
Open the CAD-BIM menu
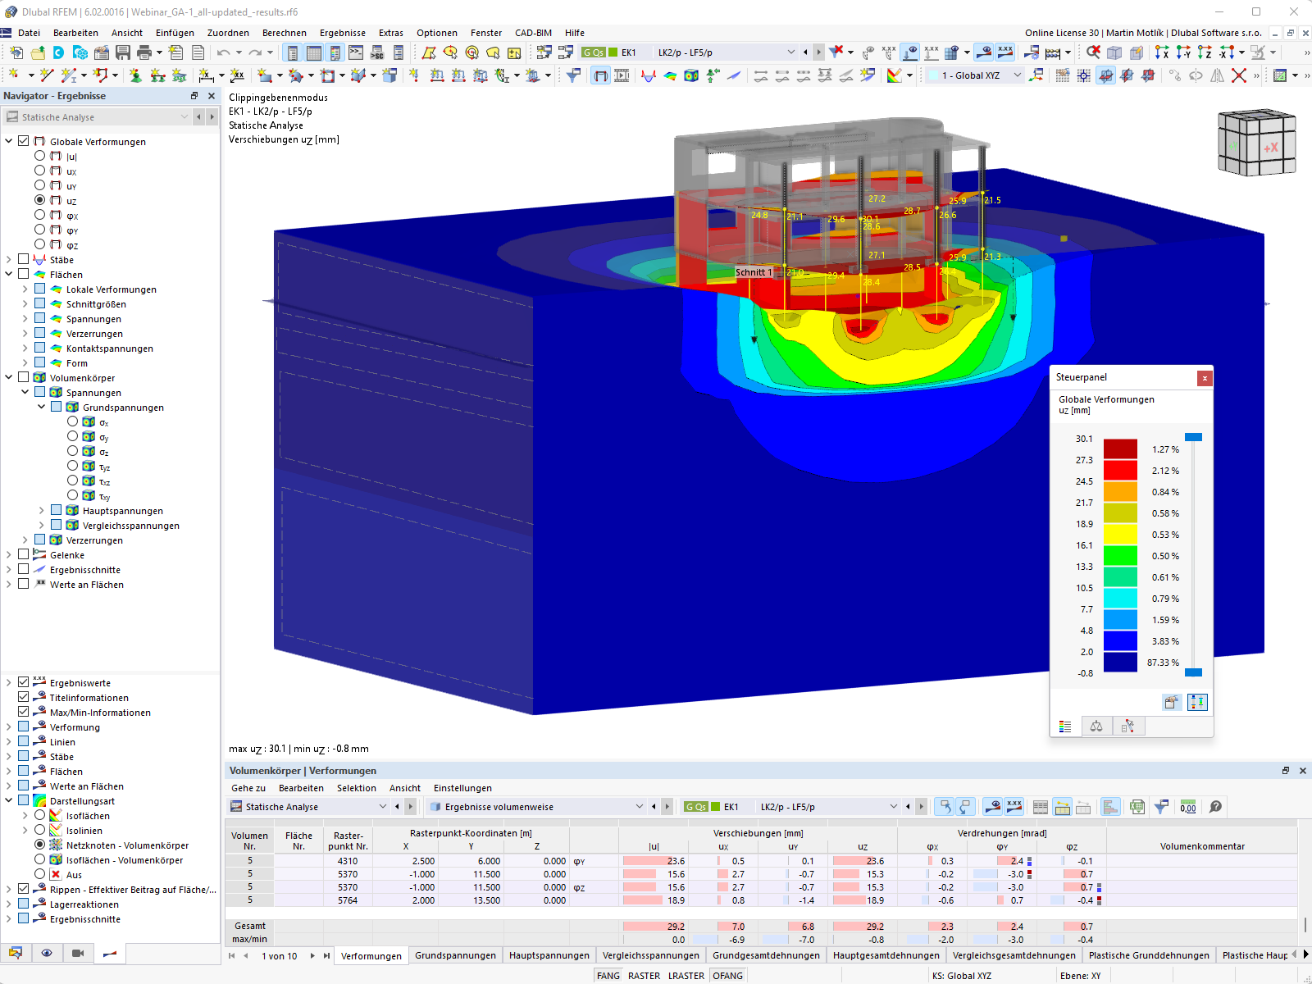point(533,33)
